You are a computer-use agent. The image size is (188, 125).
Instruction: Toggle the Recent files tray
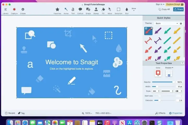pos(10,113)
